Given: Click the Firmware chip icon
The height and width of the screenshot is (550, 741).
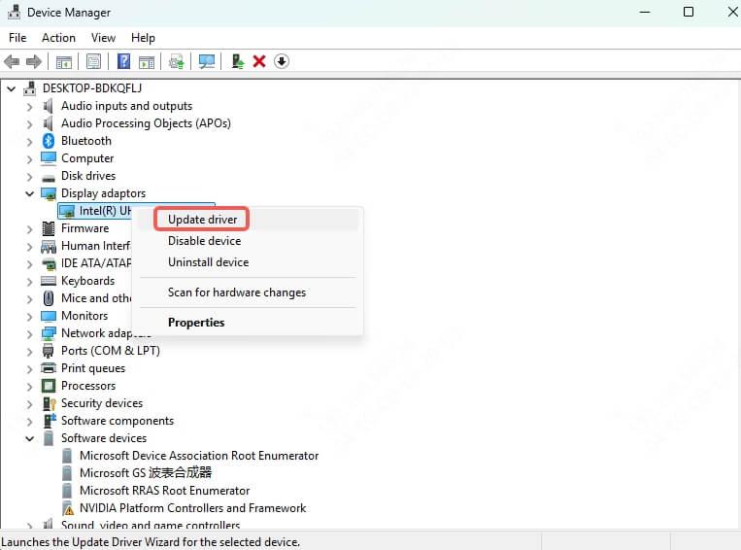Looking at the screenshot, I should (49, 228).
